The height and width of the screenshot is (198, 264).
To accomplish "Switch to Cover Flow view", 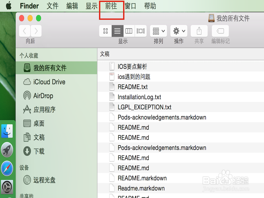I will [x=140, y=31].
